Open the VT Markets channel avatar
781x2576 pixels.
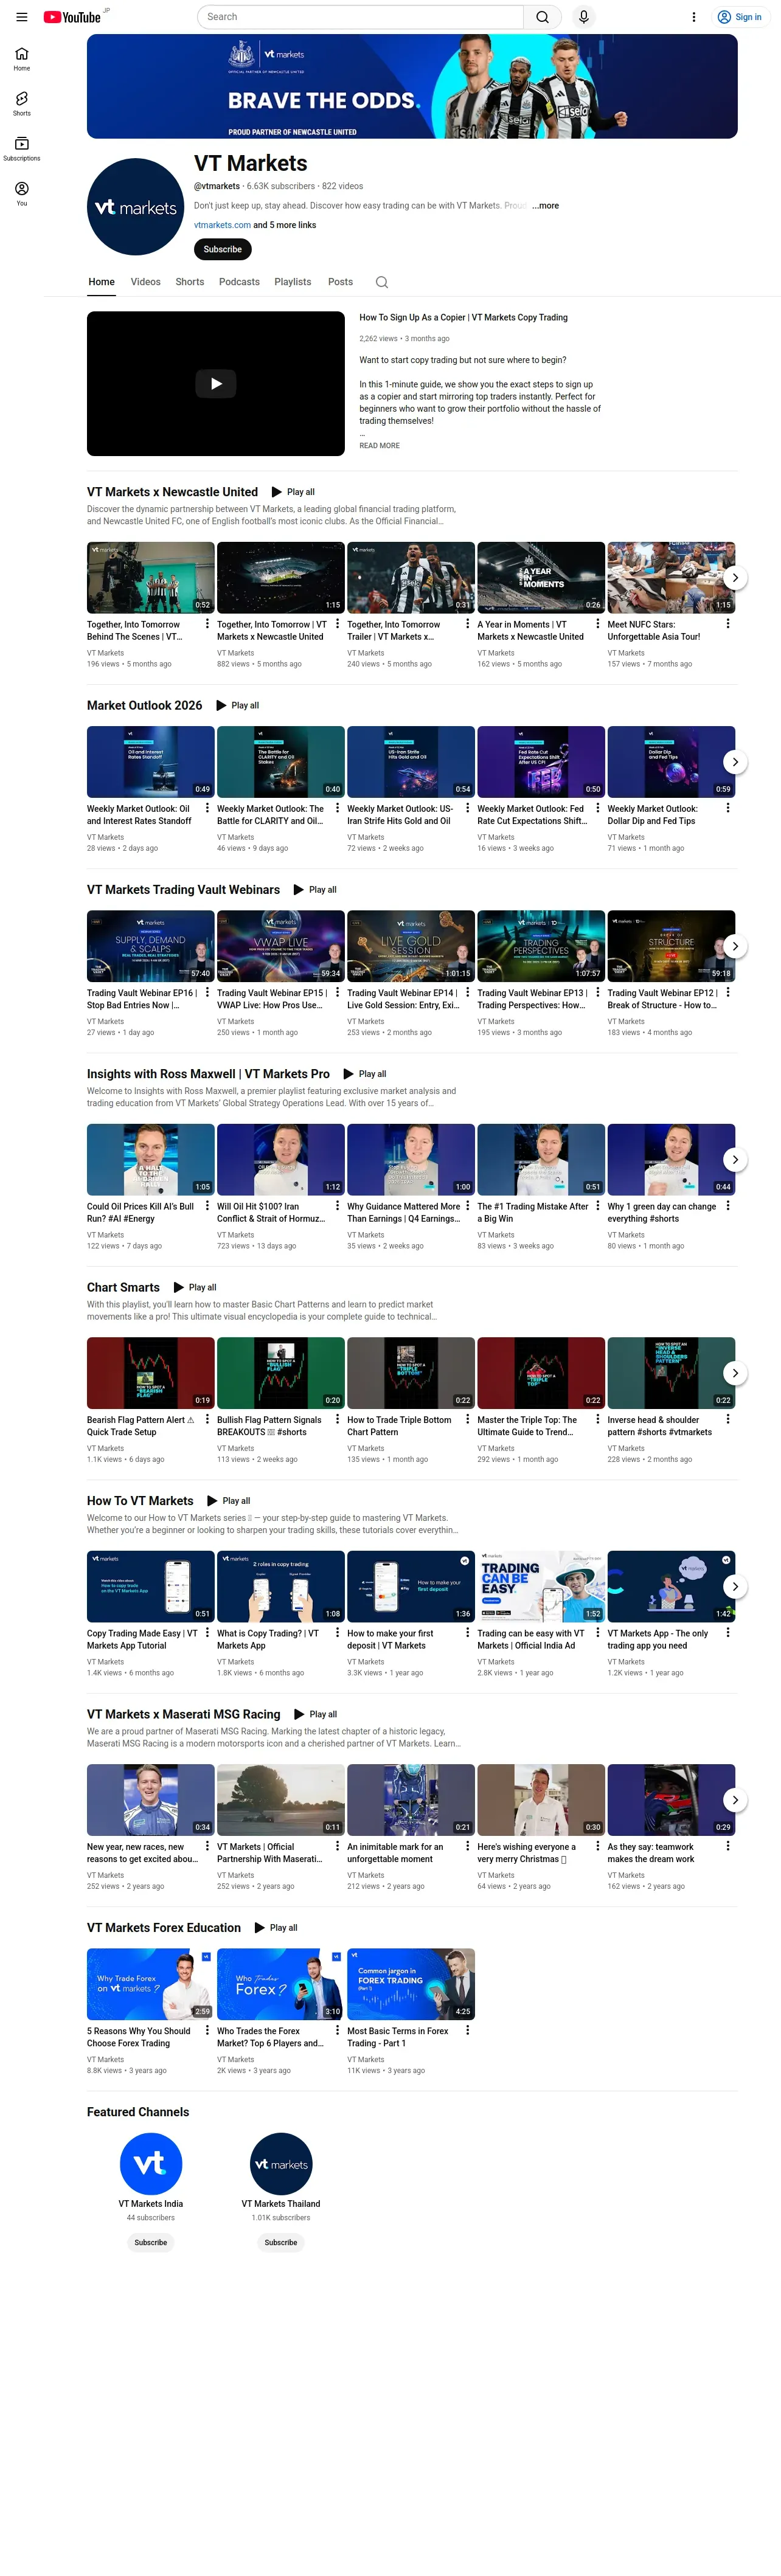pyautogui.click(x=135, y=207)
